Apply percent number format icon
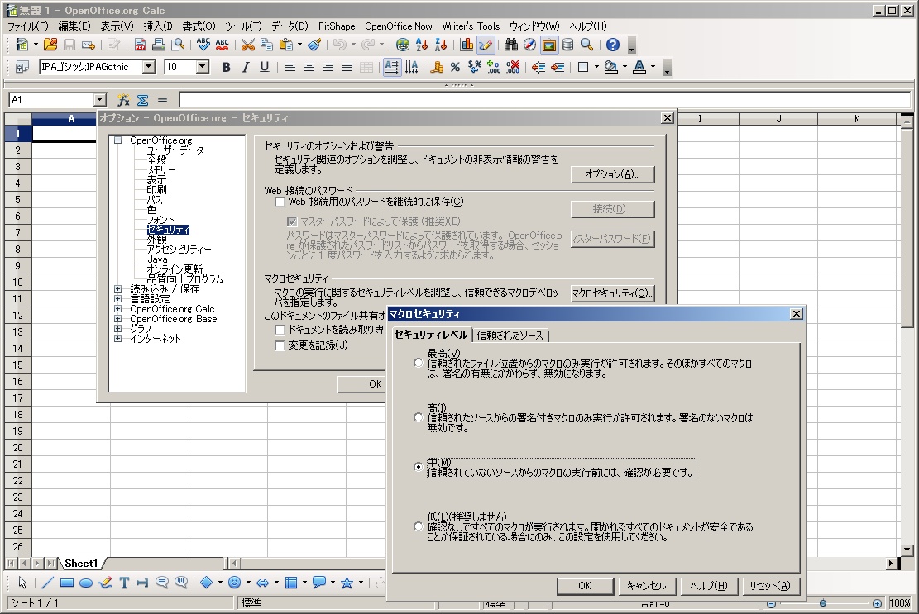 pyautogui.click(x=456, y=67)
